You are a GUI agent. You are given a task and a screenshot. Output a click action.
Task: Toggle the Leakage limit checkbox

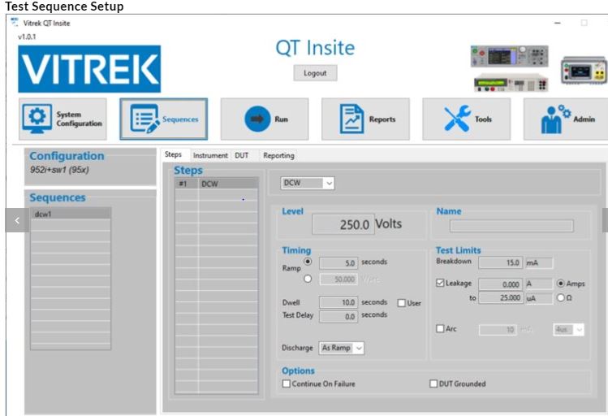[440, 284]
